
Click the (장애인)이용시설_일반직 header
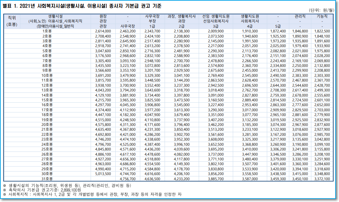[x=55, y=26]
